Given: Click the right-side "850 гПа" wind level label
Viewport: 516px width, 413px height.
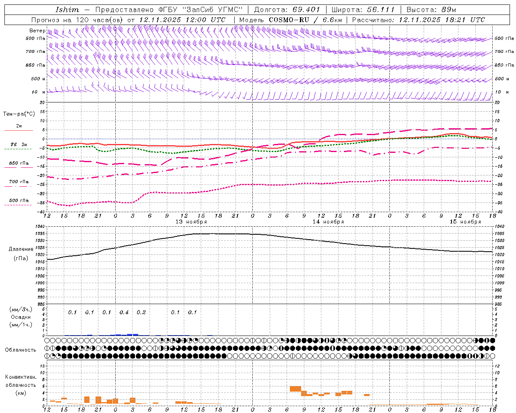Looking at the screenshot, I should pos(504,65).
